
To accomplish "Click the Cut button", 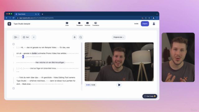I will pyautogui.click(x=25, y=37).
